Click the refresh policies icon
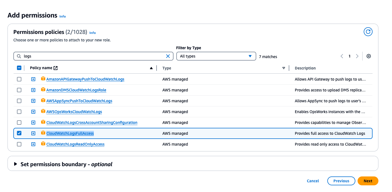 coord(368,32)
